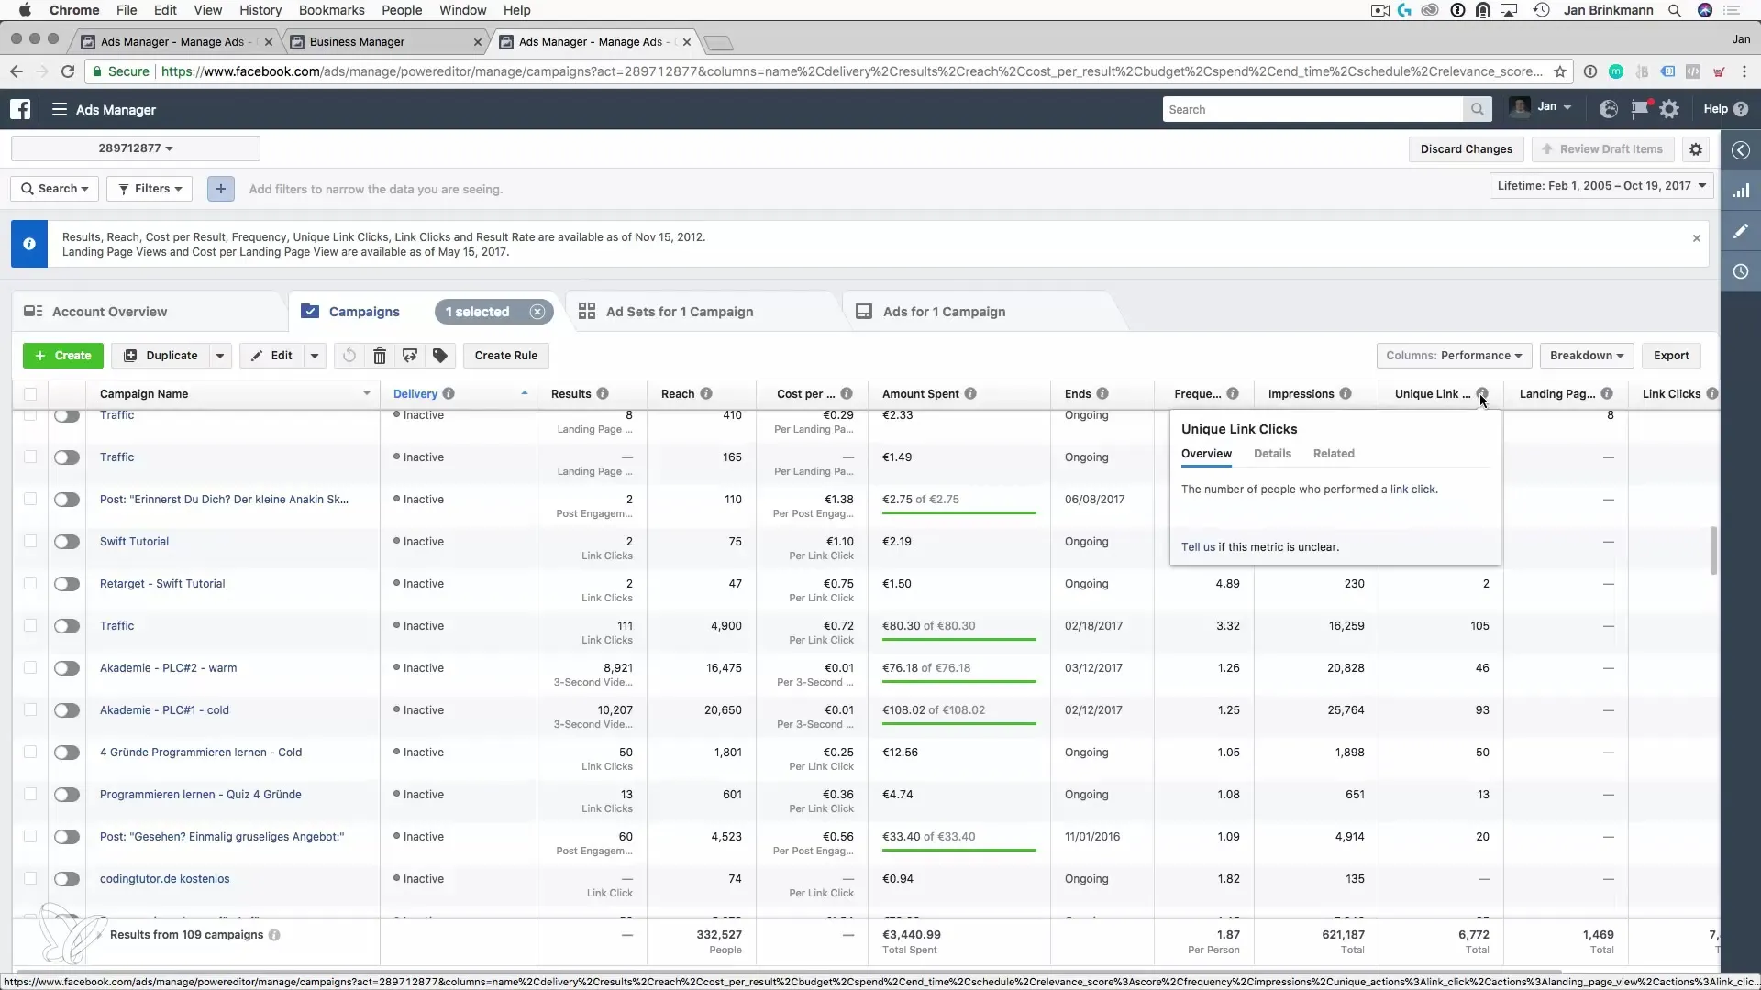Open the globe notifications icon

pyautogui.click(x=1608, y=109)
